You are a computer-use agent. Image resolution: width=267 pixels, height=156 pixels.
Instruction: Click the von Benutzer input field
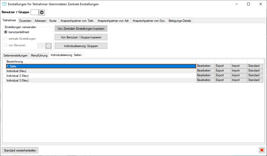[x=42, y=46]
